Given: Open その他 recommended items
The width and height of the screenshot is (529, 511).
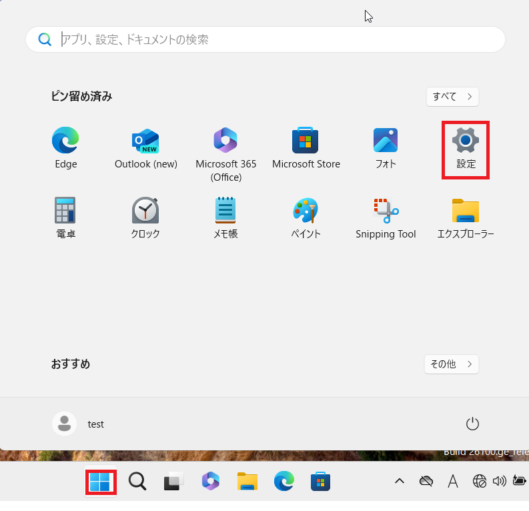Looking at the screenshot, I should 452,364.
